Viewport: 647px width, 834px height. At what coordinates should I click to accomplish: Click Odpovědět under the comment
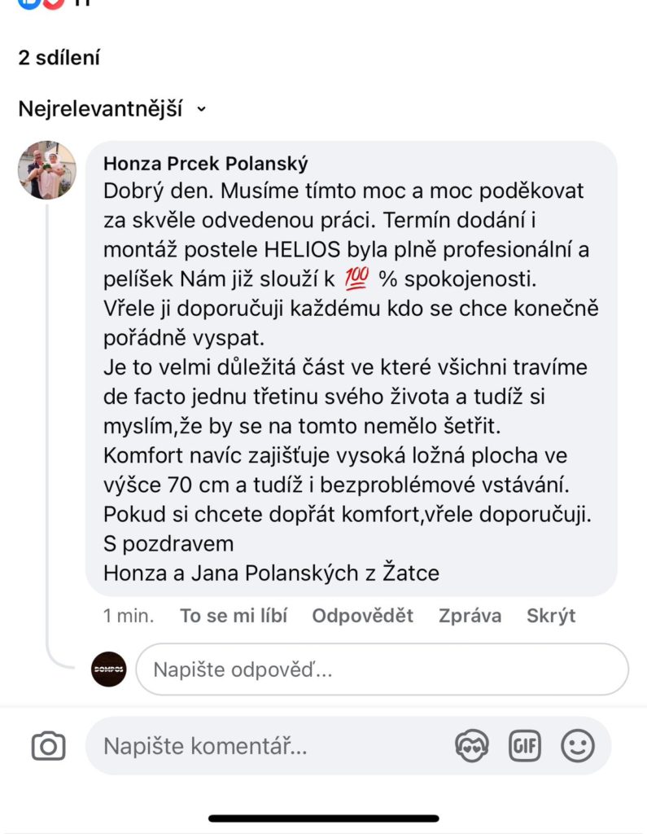point(363,616)
